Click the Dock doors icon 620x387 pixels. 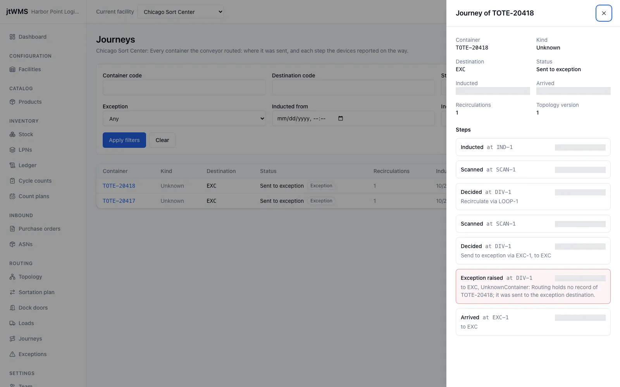tap(12, 308)
